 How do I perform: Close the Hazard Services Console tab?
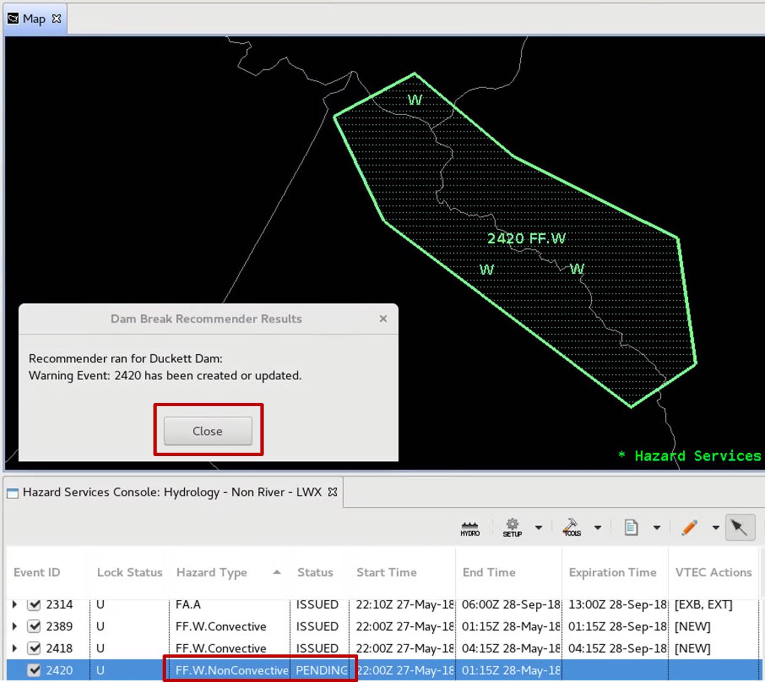(x=333, y=492)
